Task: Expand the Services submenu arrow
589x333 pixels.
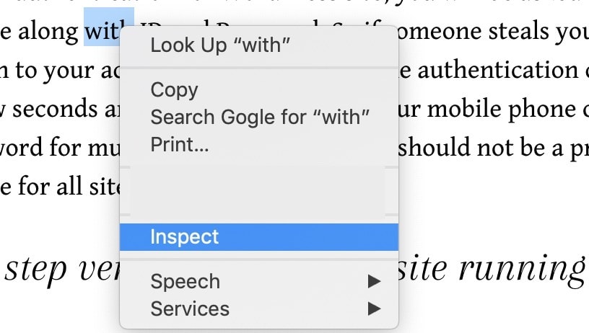Action: pyautogui.click(x=373, y=309)
